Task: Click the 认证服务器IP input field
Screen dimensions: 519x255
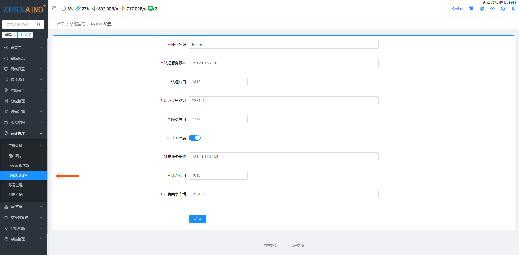Action: pos(284,63)
